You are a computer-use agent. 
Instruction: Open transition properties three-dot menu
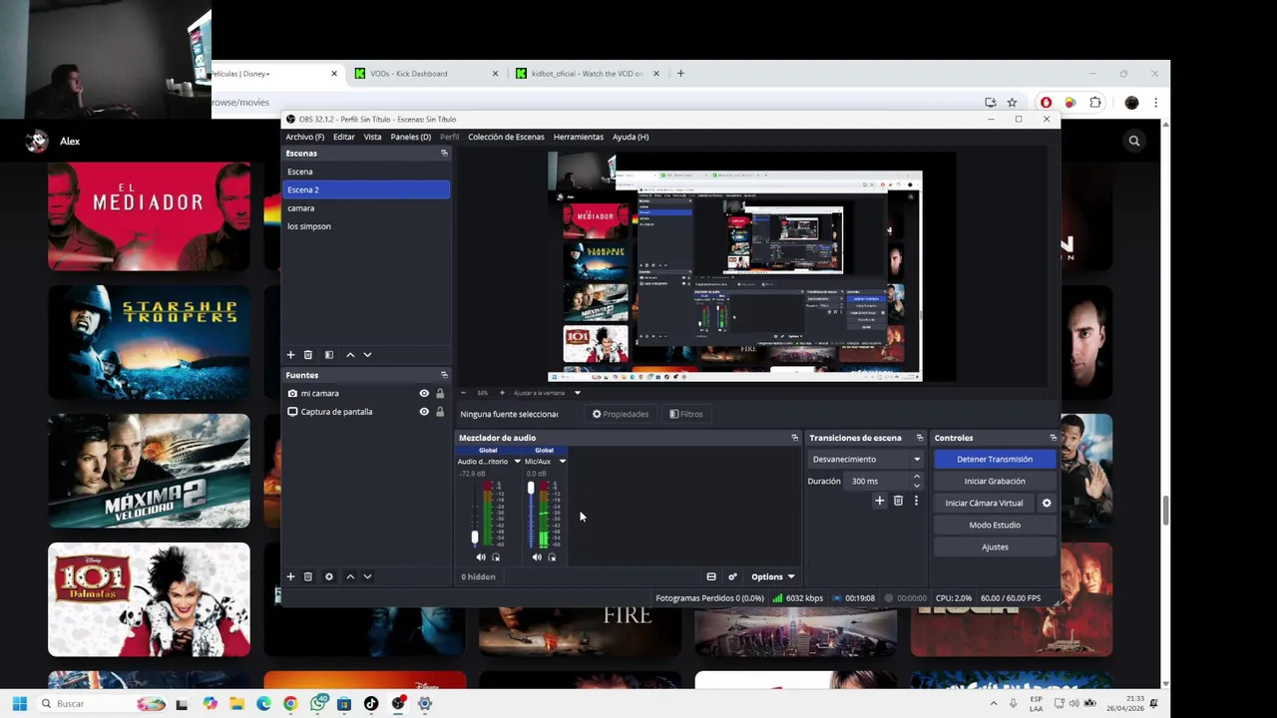(916, 501)
